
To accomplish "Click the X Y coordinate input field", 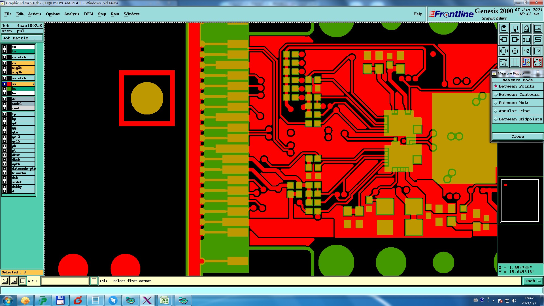I will (x=65, y=281).
